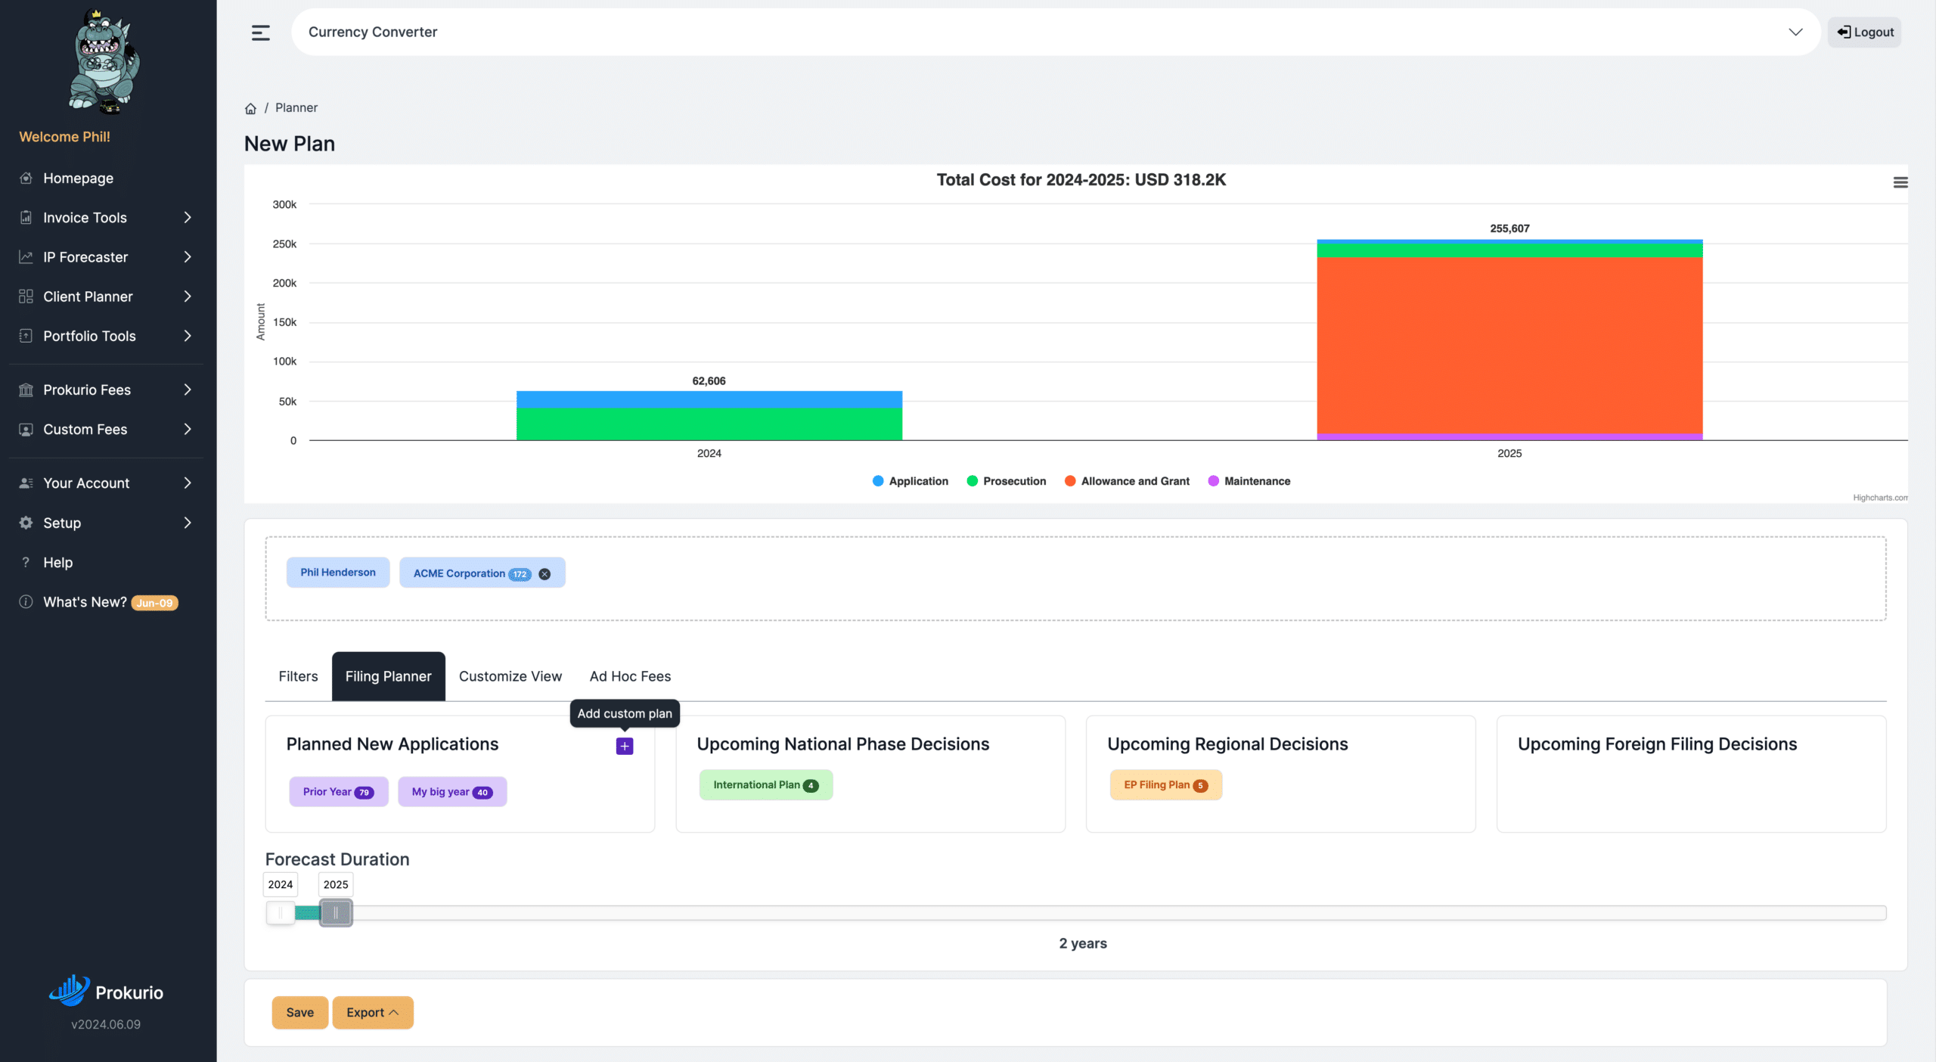Open the Customize View tab
Screen dimensions: 1936x1062
coord(510,676)
